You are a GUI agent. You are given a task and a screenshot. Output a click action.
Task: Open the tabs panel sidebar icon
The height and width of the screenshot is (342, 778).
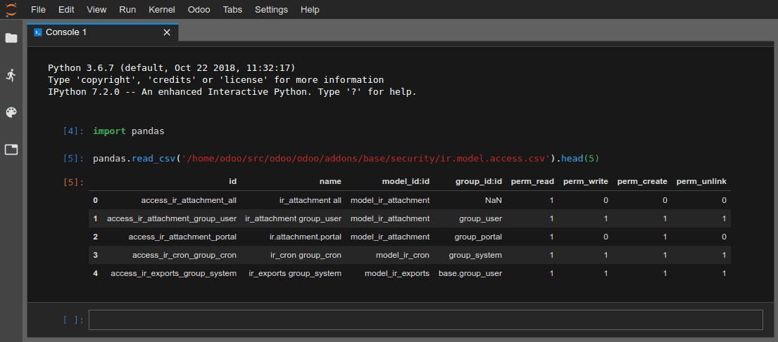[x=11, y=150]
